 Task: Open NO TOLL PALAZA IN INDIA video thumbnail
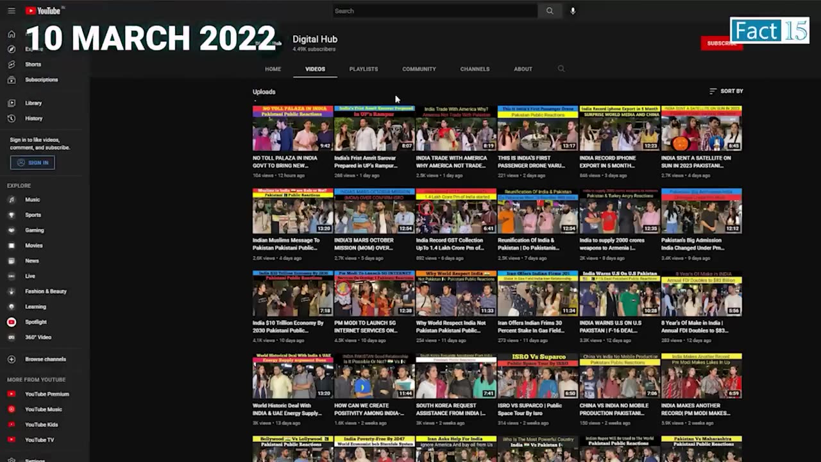tap(292, 128)
